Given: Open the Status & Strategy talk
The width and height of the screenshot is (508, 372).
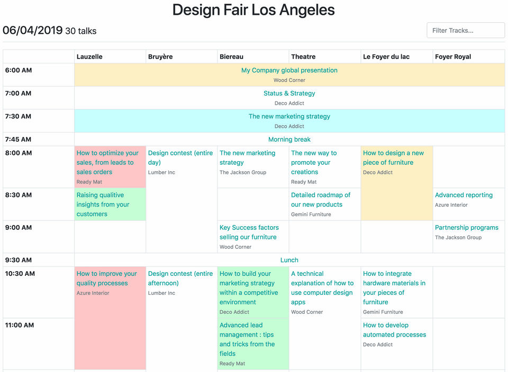Looking at the screenshot, I should [x=289, y=94].
